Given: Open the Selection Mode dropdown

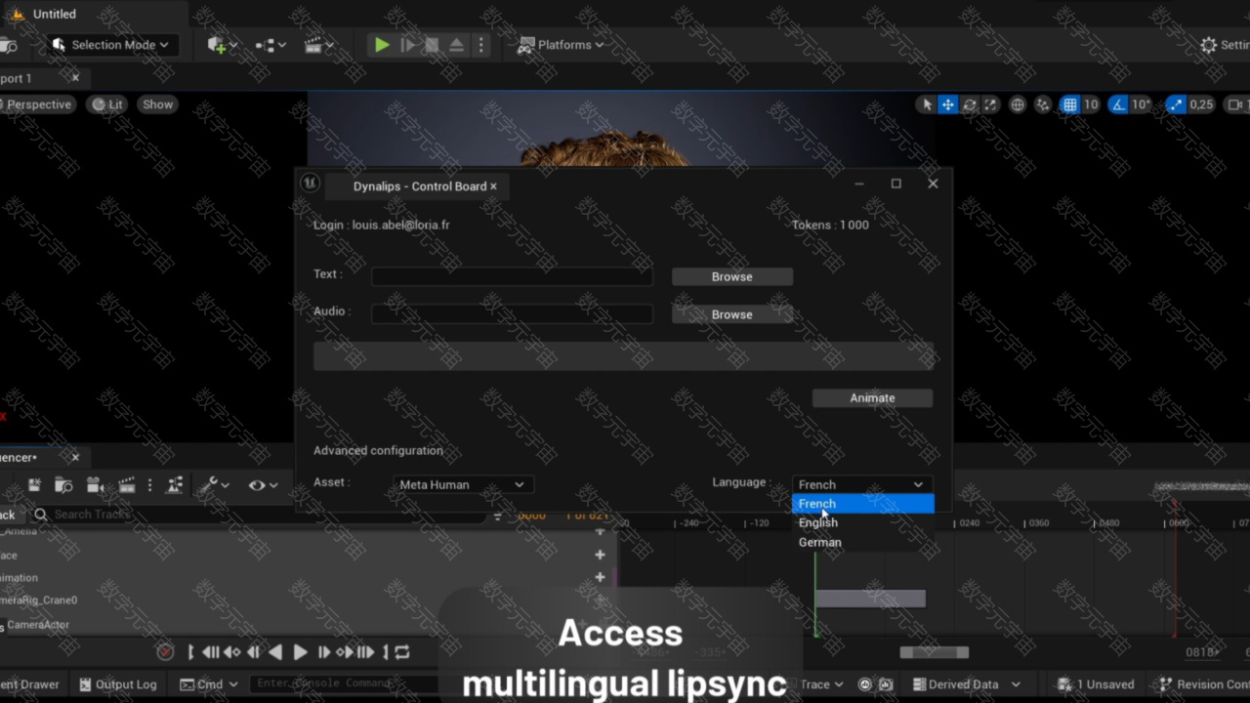Looking at the screenshot, I should coord(110,45).
